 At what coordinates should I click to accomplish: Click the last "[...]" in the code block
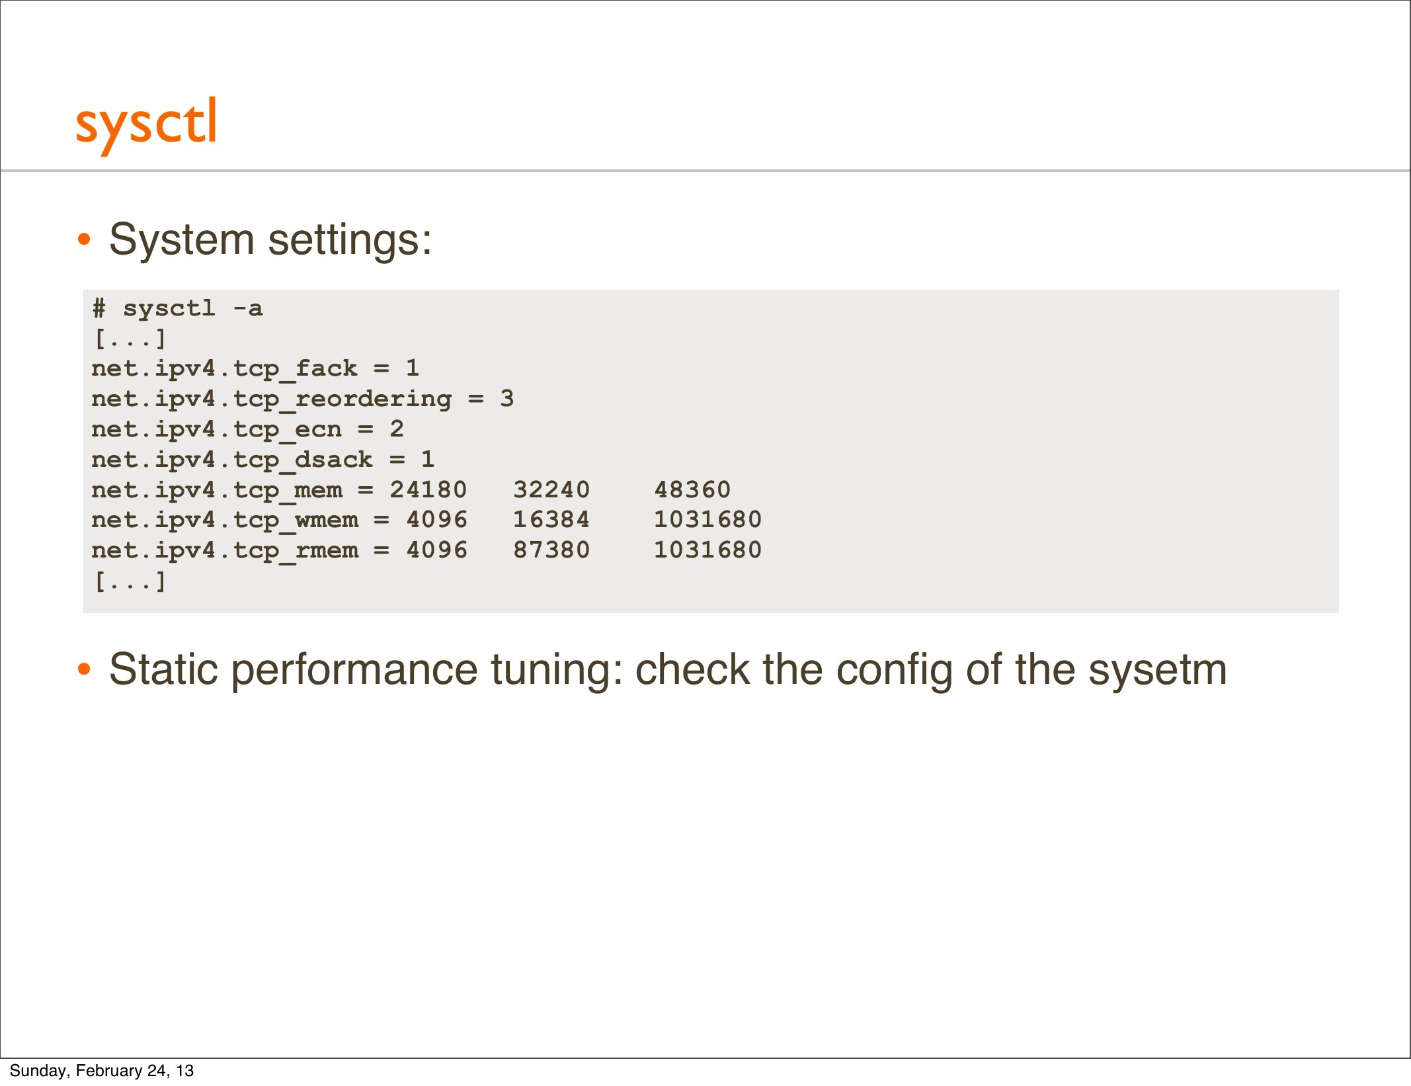(x=130, y=582)
